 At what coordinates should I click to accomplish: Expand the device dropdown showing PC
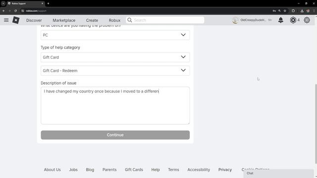coord(115,35)
